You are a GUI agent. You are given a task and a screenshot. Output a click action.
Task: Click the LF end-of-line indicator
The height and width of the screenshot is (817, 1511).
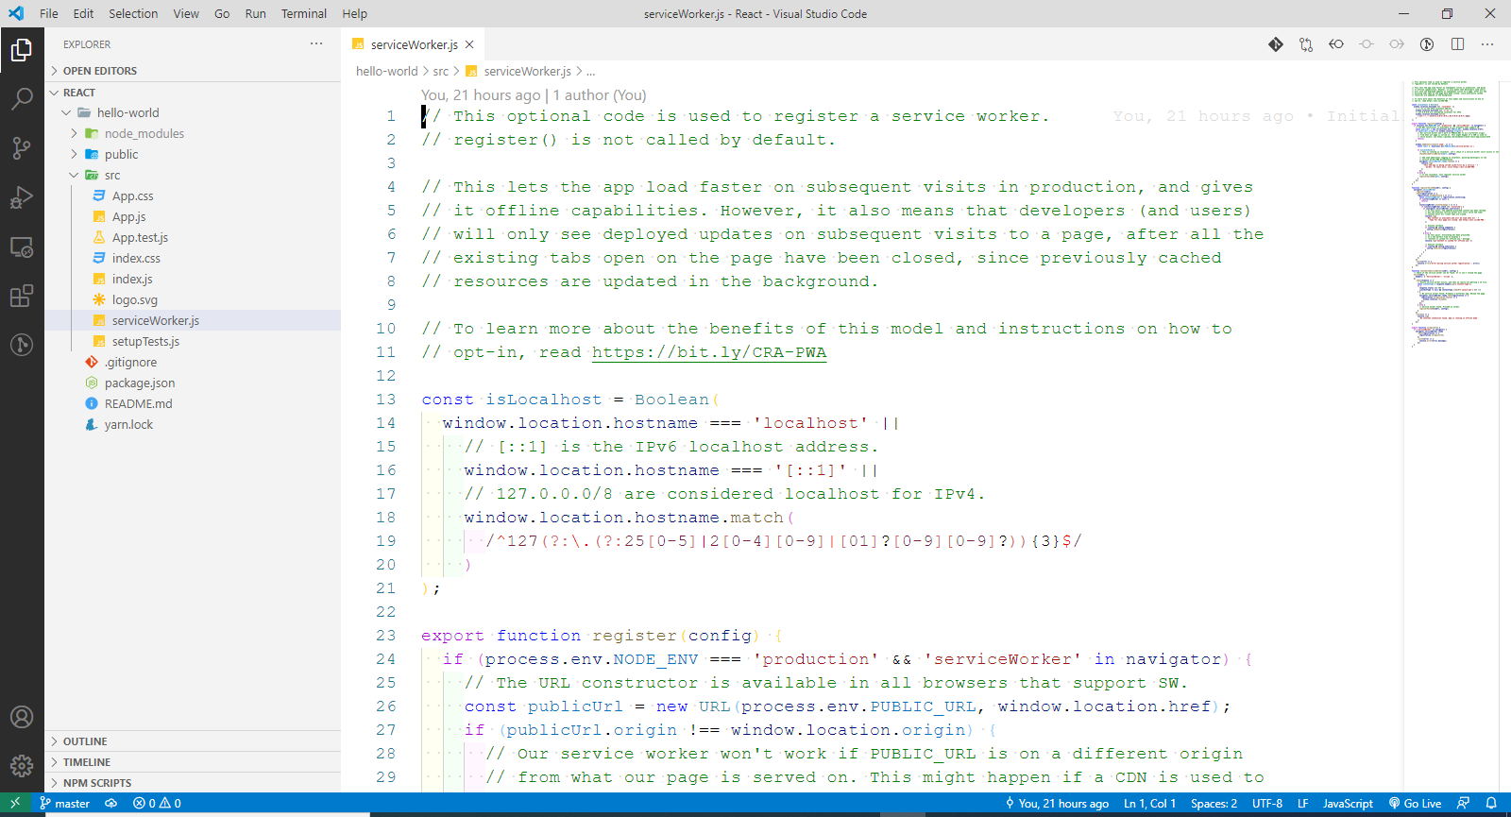click(1303, 804)
